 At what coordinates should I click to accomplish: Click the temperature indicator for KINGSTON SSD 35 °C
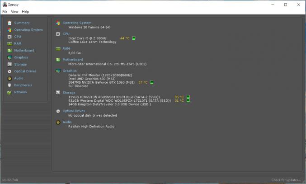click(188, 97)
